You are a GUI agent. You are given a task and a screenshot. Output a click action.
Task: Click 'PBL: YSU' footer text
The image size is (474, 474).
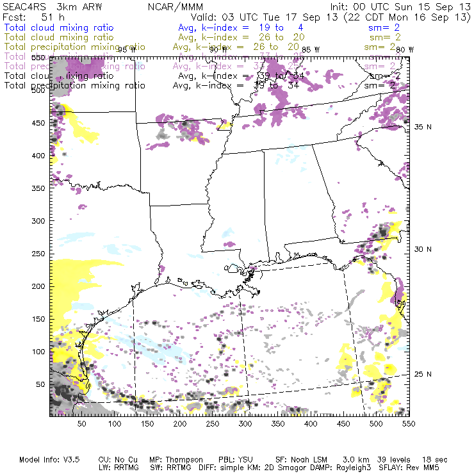[x=236, y=460]
